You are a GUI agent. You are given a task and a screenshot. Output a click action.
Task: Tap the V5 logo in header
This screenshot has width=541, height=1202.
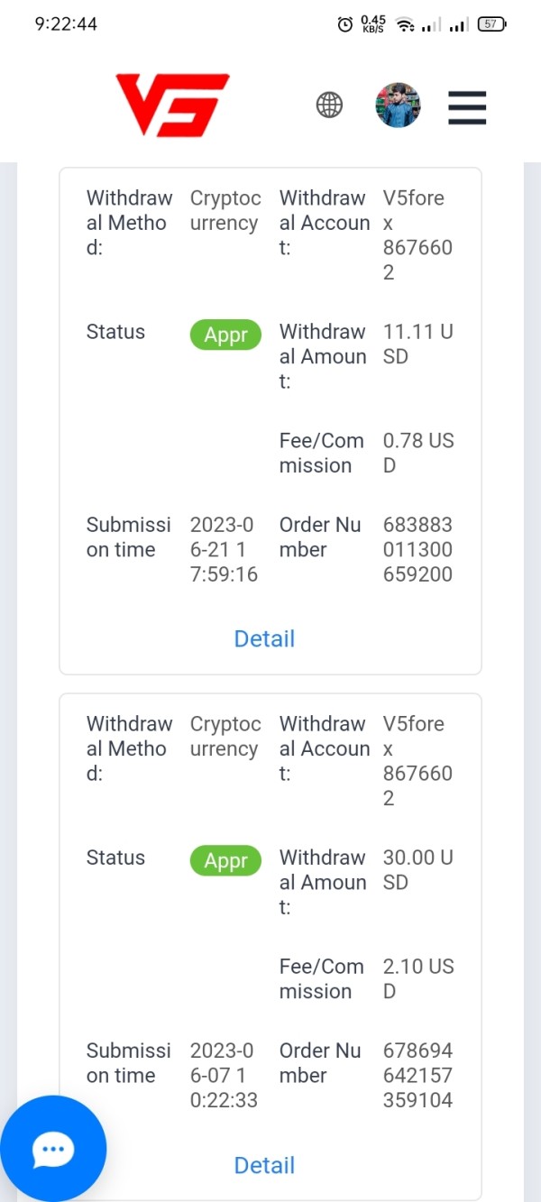[172, 105]
